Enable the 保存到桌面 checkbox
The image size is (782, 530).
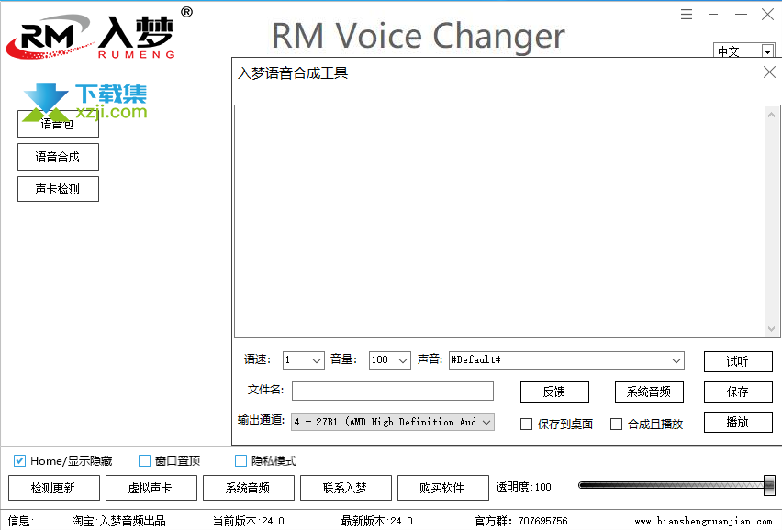(526, 424)
